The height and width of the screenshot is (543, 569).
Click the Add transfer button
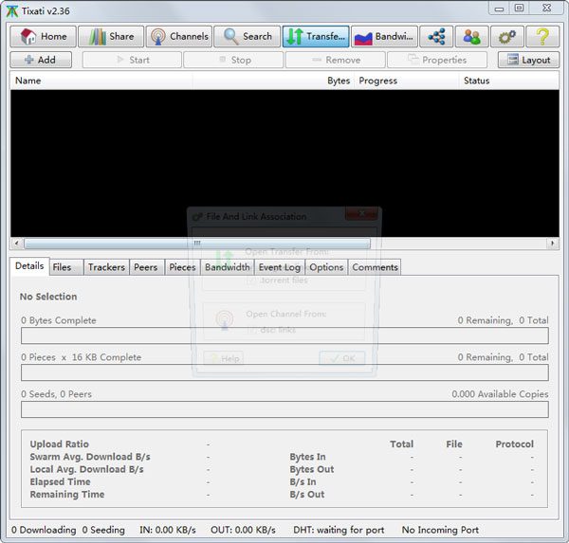click(x=41, y=60)
